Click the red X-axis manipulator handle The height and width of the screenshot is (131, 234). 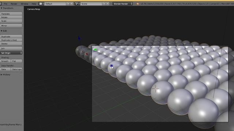(x=87, y=54)
